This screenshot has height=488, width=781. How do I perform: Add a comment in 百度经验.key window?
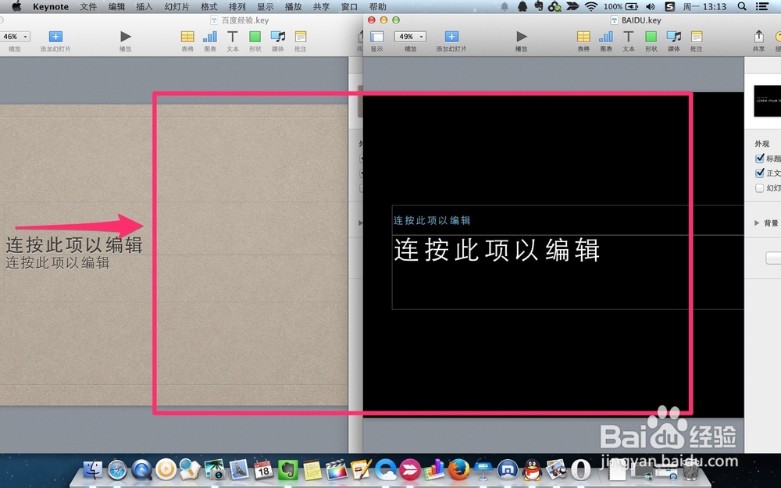point(301,37)
